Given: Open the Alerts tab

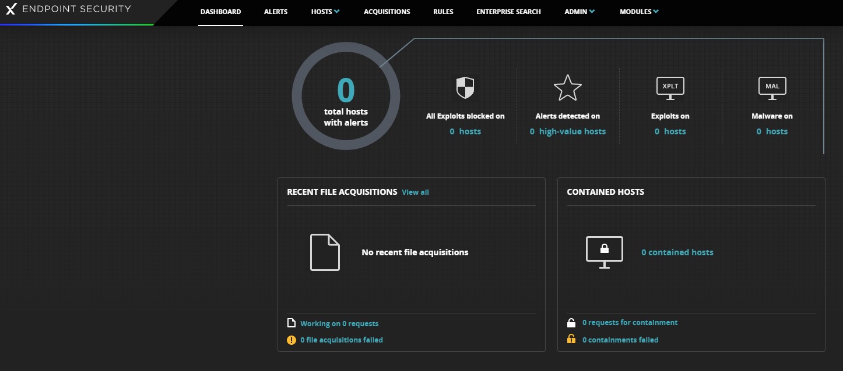Looking at the screenshot, I should click(x=275, y=12).
